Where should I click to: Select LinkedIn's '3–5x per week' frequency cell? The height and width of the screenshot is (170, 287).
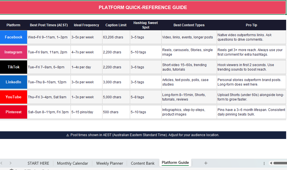coord(86,82)
